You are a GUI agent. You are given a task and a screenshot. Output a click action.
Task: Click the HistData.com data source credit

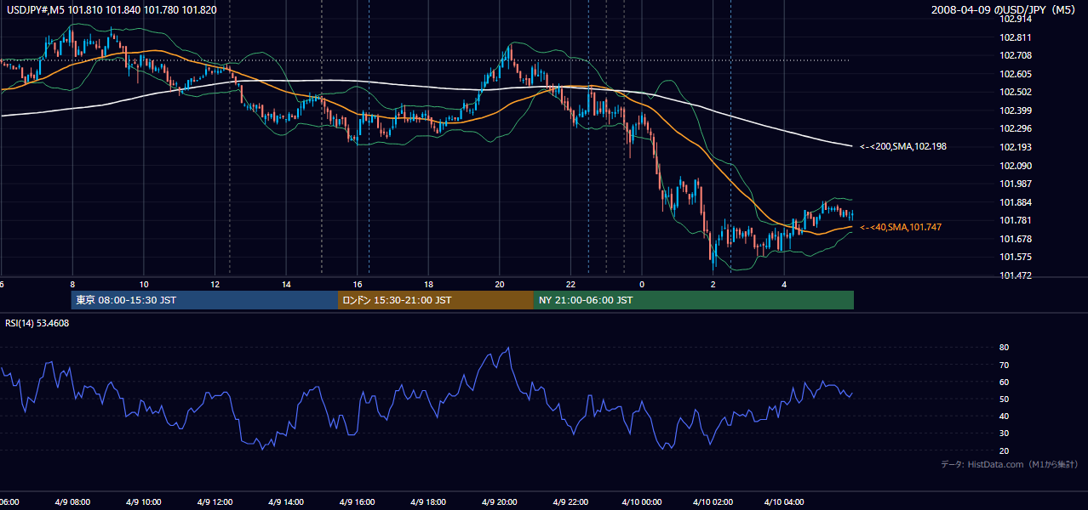click(x=1010, y=464)
